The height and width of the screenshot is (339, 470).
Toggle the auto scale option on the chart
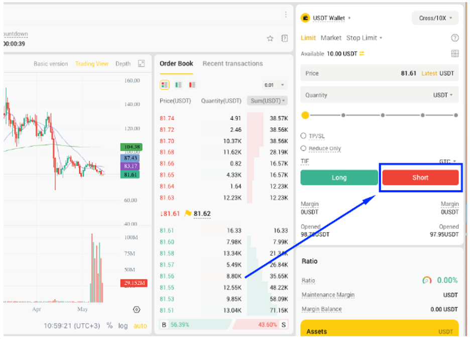click(x=140, y=326)
